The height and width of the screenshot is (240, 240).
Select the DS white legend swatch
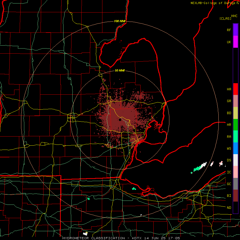(x=235, y=160)
